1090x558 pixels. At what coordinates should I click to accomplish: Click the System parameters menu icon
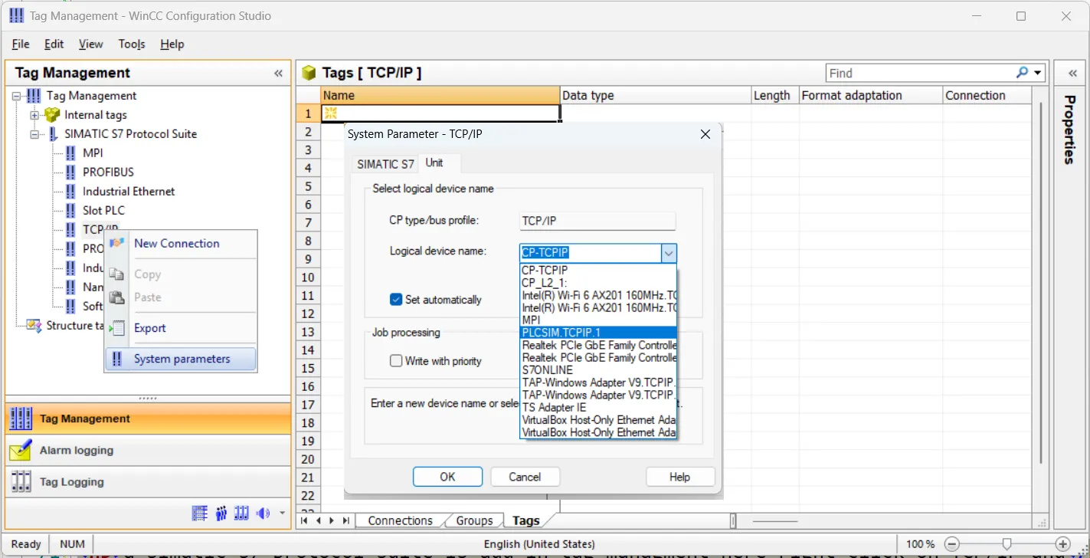pyautogui.click(x=116, y=359)
